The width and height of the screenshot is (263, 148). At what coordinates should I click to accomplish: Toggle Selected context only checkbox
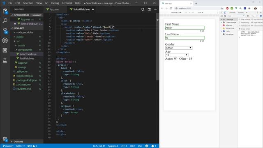240,25
